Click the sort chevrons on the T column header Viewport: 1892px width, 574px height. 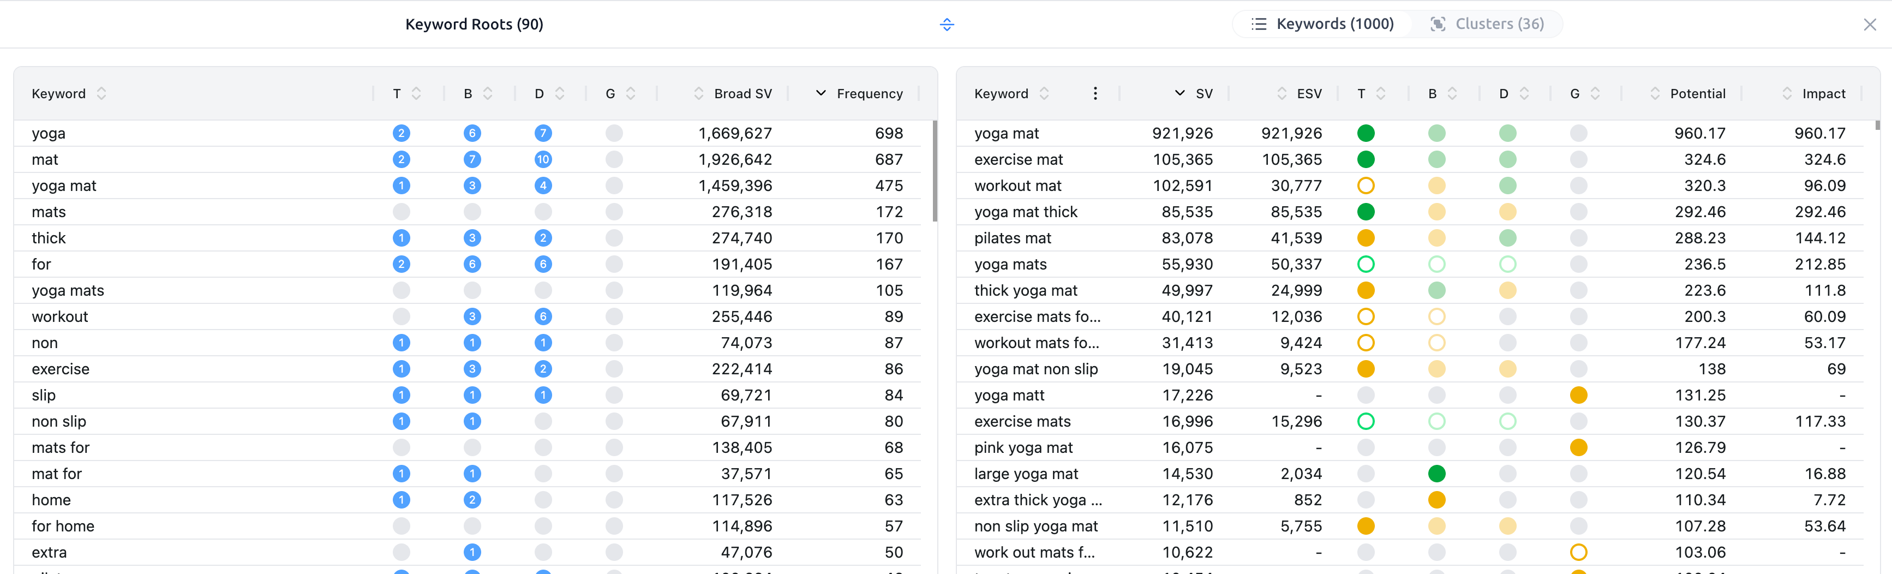coord(415,93)
